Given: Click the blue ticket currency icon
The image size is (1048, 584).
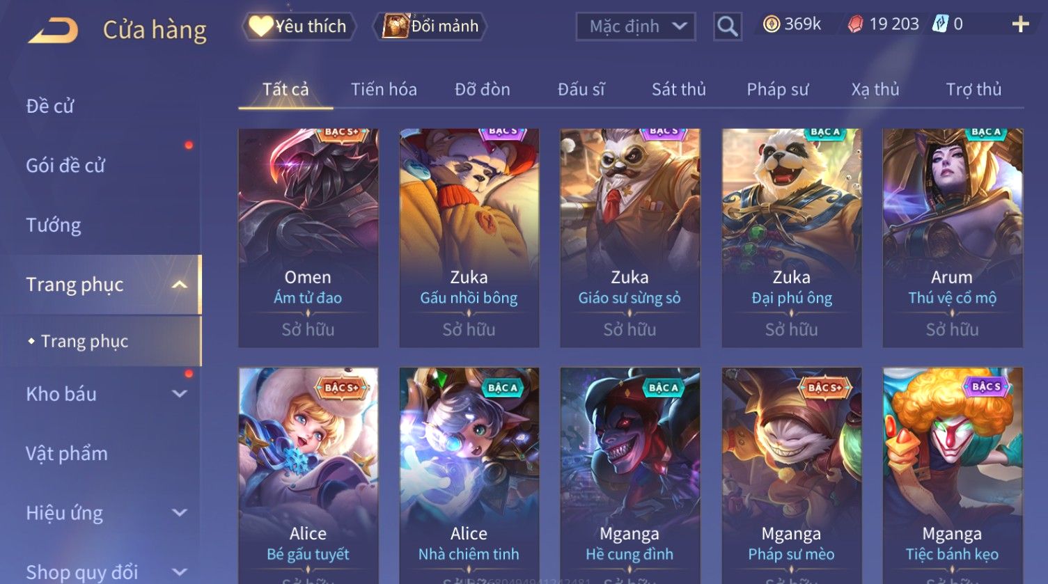Looking at the screenshot, I should [940, 24].
